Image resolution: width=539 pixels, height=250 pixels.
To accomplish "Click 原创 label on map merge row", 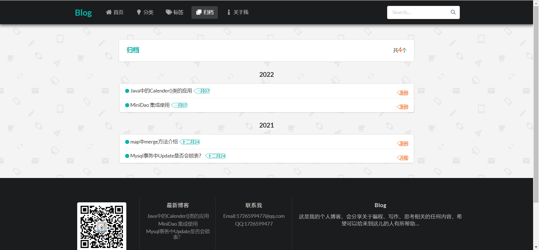I will 403,143.
